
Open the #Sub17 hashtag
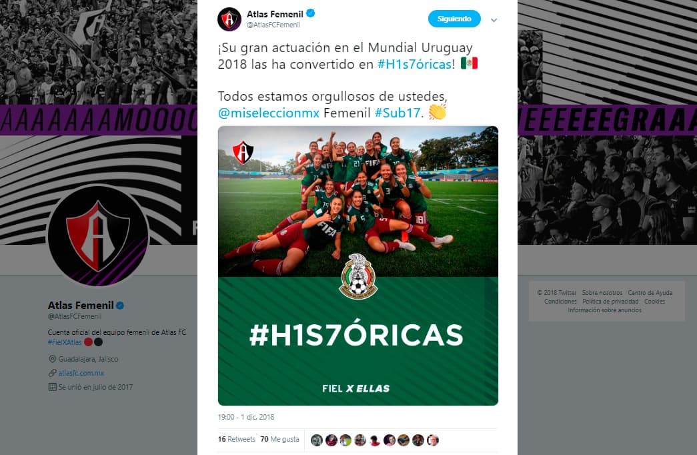point(398,113)
